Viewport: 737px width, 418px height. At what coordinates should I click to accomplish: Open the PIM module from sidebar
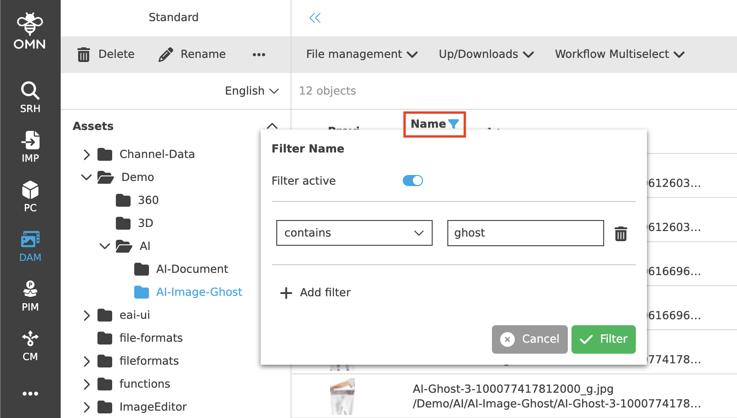pyautogui.click(x=29, y=294)
